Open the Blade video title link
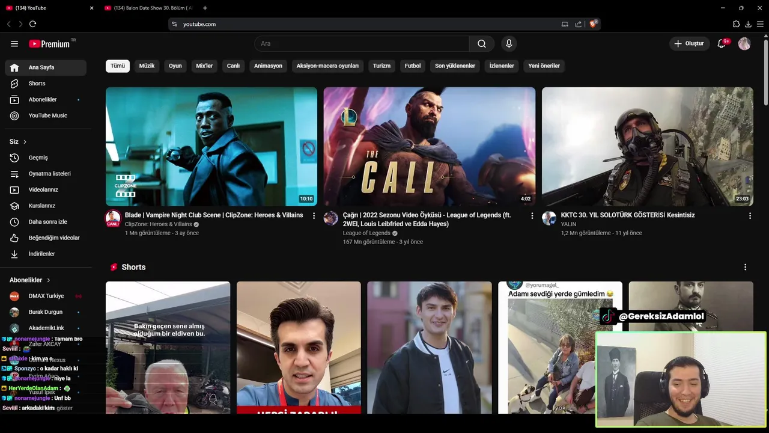This screenshot has width=769, height=433. (214, 215)
